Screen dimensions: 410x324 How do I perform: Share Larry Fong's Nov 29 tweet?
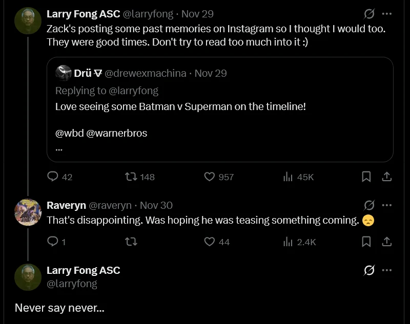(x=387, y=177)
